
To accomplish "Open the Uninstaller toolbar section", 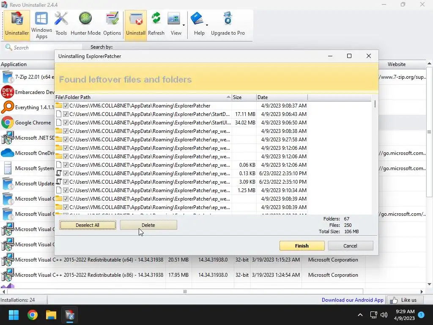I will pos(17,25).
